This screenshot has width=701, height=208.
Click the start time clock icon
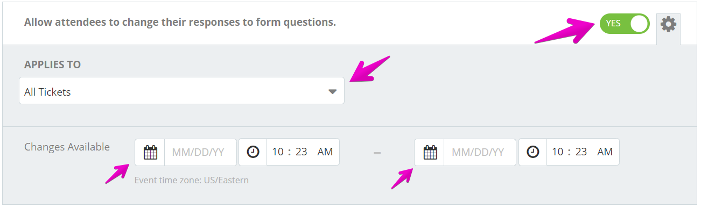(x=253, y=152)
